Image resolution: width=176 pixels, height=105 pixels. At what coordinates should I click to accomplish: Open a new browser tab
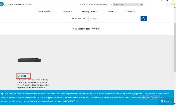[139, 4]
